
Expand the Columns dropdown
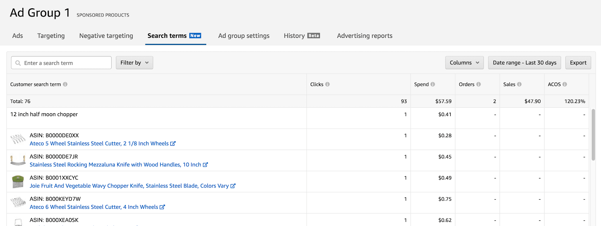click(x=464, y=63)
